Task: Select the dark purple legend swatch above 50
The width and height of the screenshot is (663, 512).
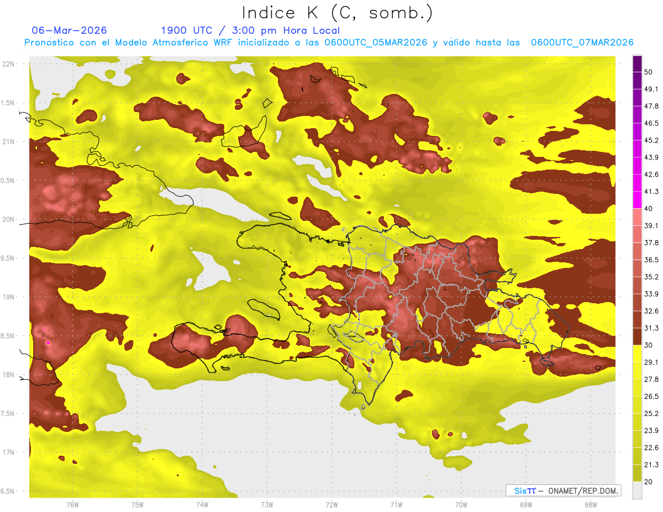Action: click(x=637, y=64)
